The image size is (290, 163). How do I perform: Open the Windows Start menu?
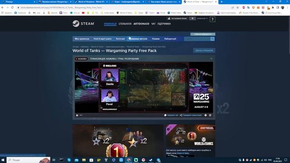coord(3,160)
